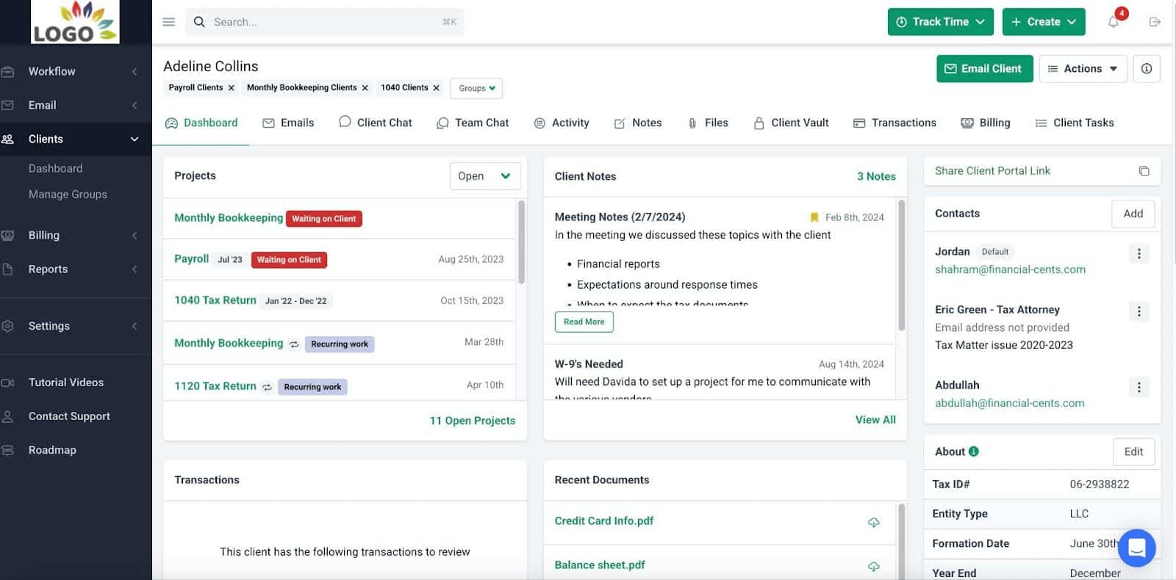Remove the 1040 Clients tag

pos(437,88)
